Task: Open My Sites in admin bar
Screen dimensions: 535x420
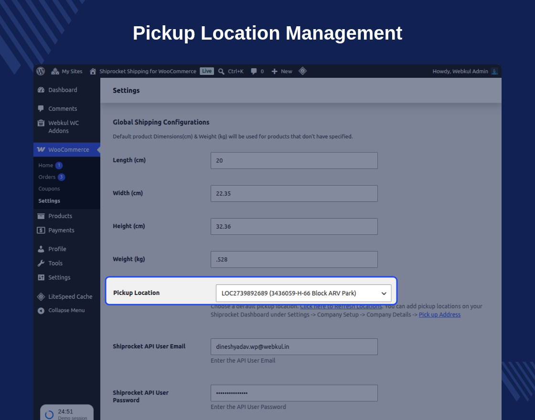Action: pos(67,71)
